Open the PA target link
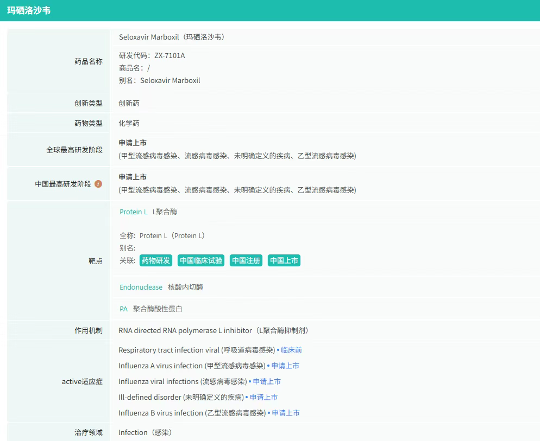The height and width of the screenshot is (441, 540). tap(124, 309)
